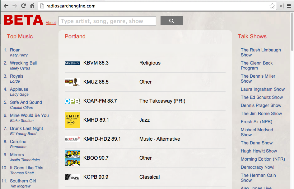The width and height of the screenshot is (294, 189).
Task: Focus the radiosearchengine.com address bar
Action: point(157,6)
